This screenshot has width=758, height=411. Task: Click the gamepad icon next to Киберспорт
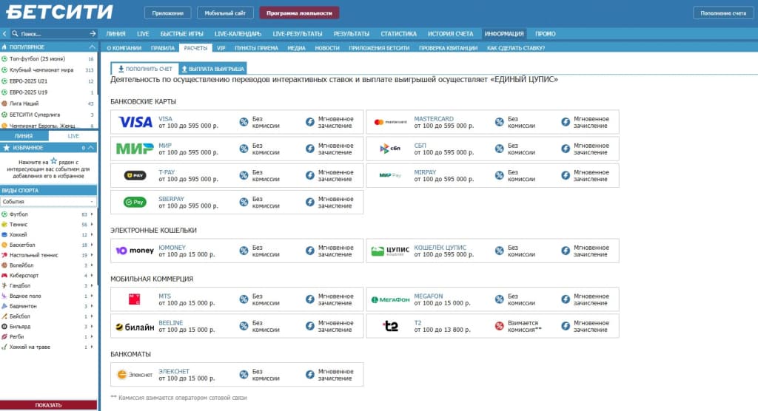point(4,275)
